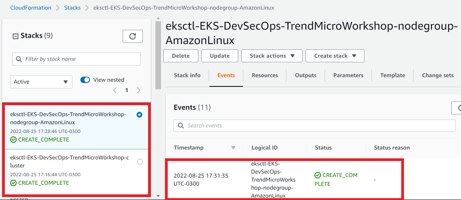Click the Logical ID column header

264,148
